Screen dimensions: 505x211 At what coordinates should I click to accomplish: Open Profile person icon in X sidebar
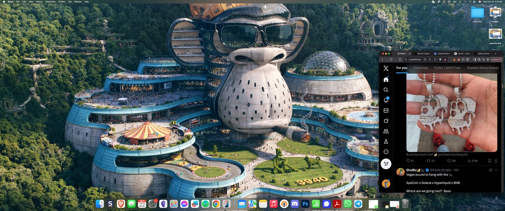[386, 142]
